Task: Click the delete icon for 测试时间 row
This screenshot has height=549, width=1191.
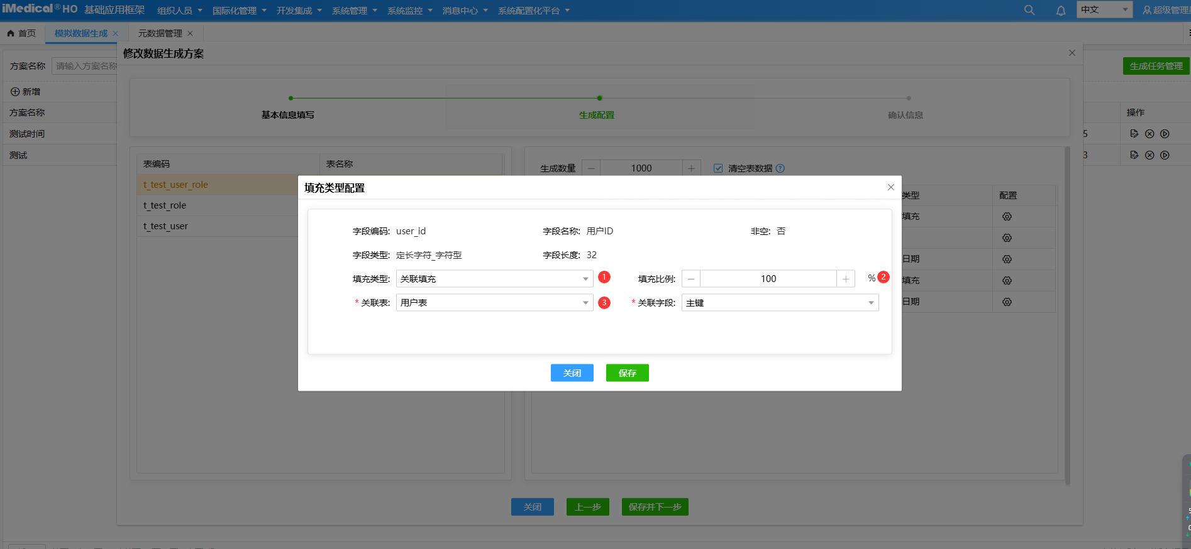Action: pyautogui.click(x=1149, y=134)
